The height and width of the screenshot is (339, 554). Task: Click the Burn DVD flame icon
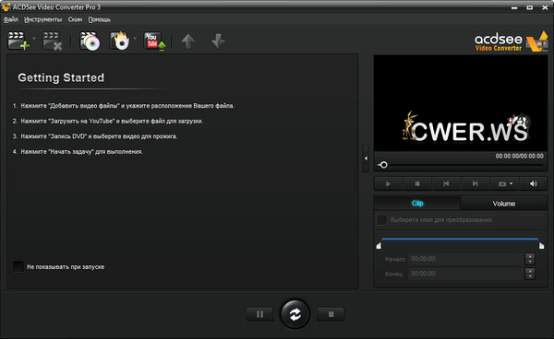pyautogui.click(x=119, y=41)
